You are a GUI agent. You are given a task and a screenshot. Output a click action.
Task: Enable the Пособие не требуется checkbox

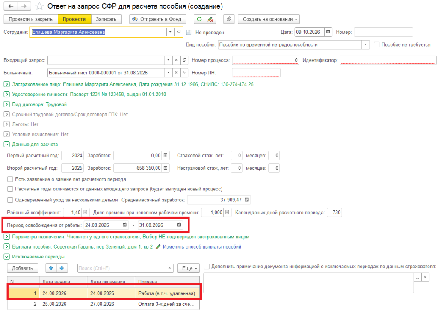tap(376, 45)
